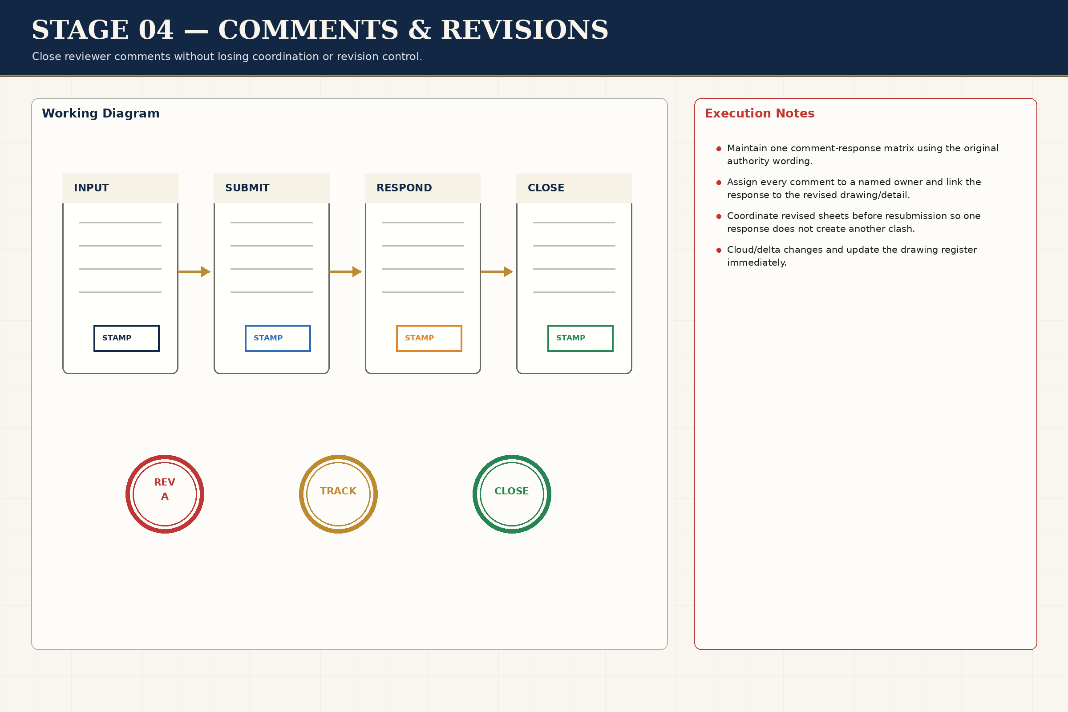Viewport: 1068px width, 712px height.
Task: Click the red REV A circular stamp
Action: click(165, 494)
